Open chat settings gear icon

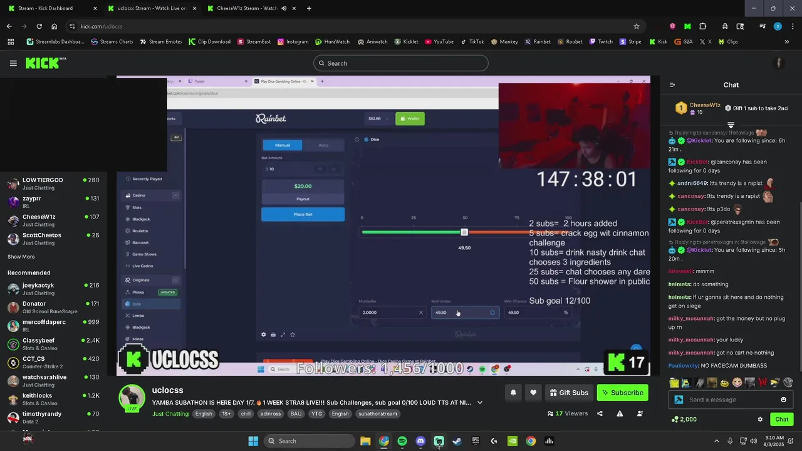[760, 420]
